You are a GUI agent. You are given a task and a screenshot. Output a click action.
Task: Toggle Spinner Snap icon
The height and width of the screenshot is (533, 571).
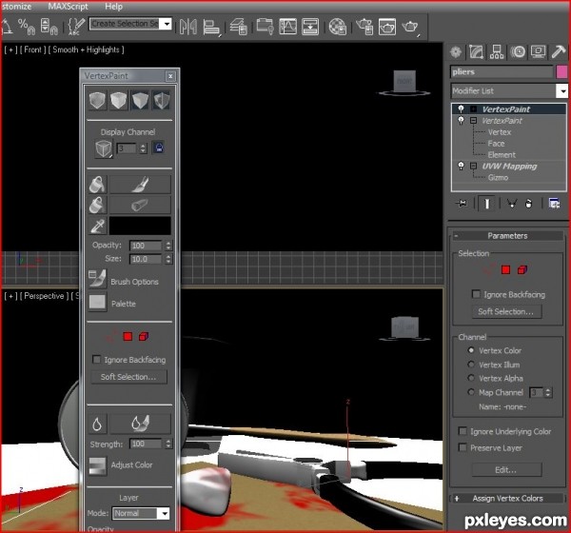(49, 27)
